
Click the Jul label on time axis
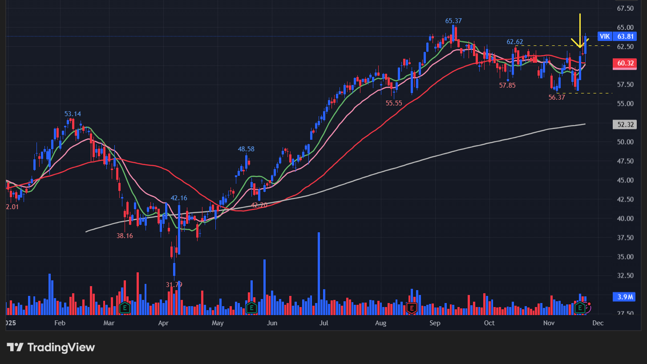click(323, 323)
